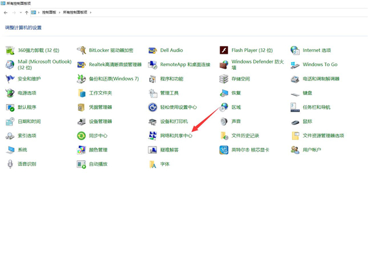Open BitLocker 驱动器加密 icon
This screenshot has height=255, width=368.
coord(81,50)
